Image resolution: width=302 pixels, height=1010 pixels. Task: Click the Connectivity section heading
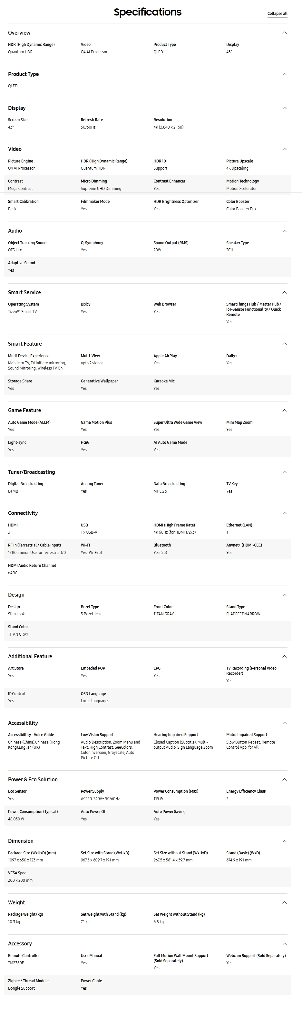point(23,513)
